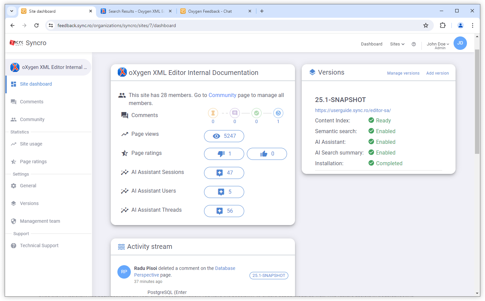Reload the page

36,25
